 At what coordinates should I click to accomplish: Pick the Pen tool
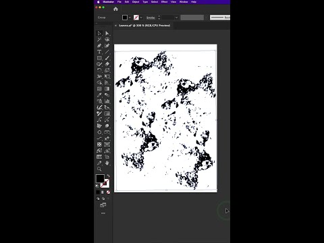point(99,46)
